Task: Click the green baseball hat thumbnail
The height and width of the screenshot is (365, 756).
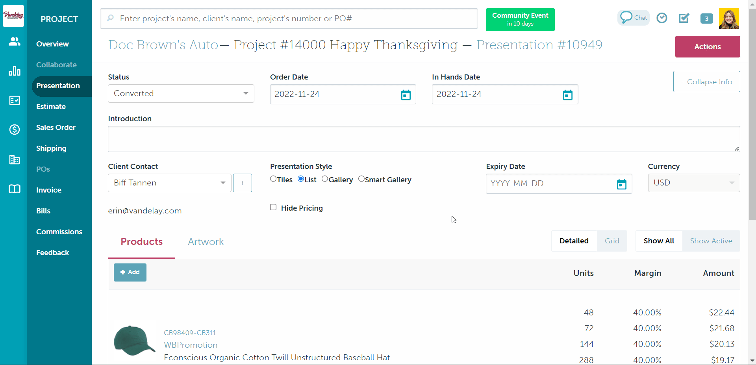Action: pyautogui.click(x=134, y=341)
